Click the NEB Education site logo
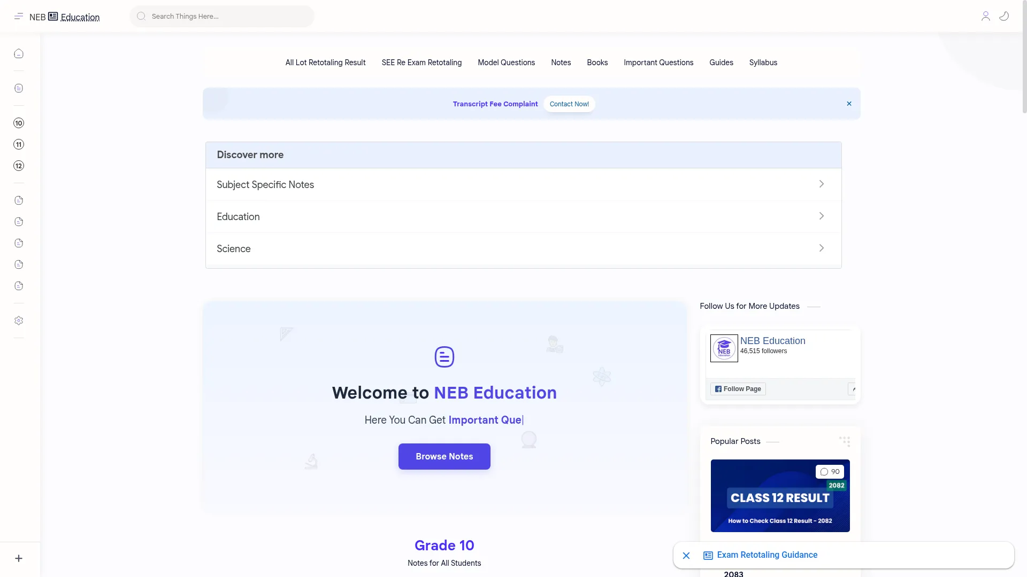Viewport: 1027px width, 577px height. click(64, 17)
